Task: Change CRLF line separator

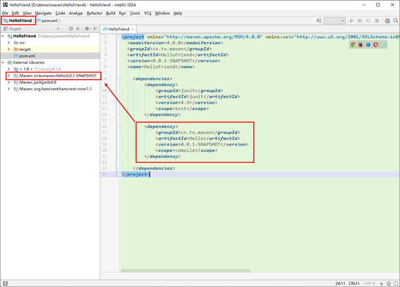Action: tap(354, 283)
